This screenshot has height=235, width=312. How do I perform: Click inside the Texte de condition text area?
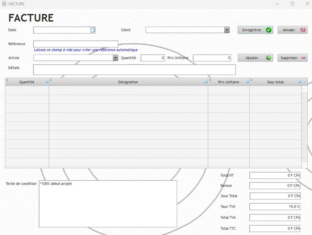[x=108, y=204]
